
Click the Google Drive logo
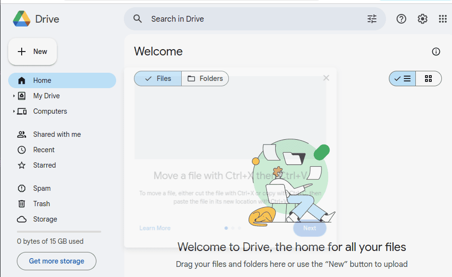coord(22,19)
